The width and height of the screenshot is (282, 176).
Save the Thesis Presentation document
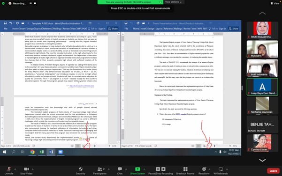tap(126, 23)
